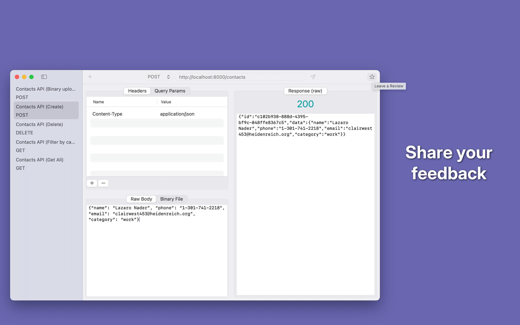Add a header row with plus button
The height and width of the screenshot is (325, 520).
pyautogui.click(x=92, y=183)
